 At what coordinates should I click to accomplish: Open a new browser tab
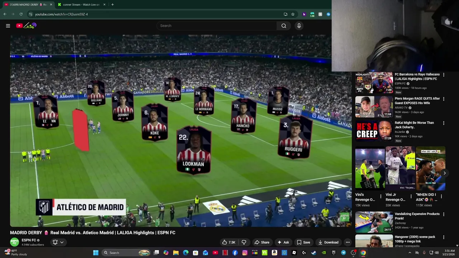click(x=112, y=4)
